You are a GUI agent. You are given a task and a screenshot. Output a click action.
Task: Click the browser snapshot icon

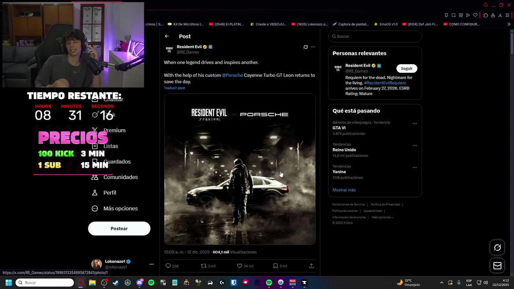point(453,15)
